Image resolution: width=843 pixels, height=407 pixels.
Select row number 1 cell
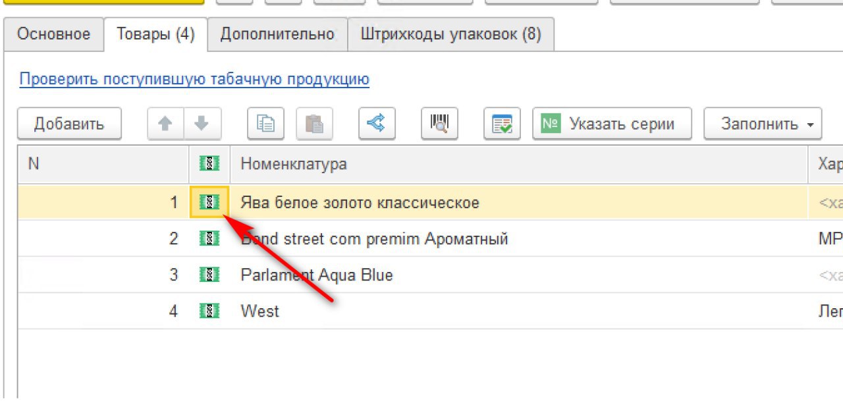click(103, 202)
